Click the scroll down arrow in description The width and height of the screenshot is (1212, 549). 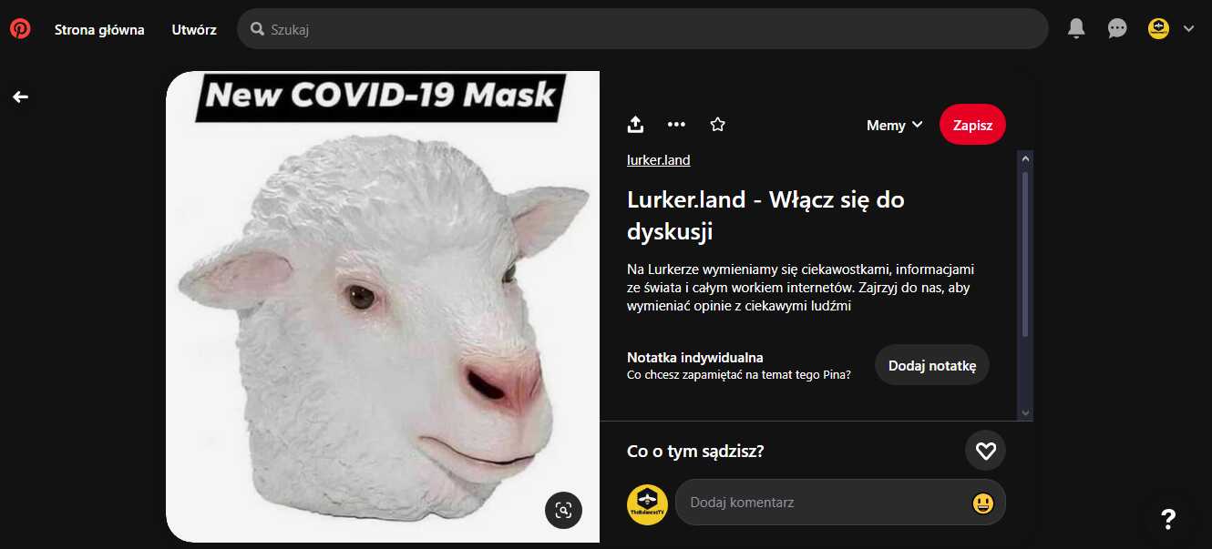coord(1025,413)
